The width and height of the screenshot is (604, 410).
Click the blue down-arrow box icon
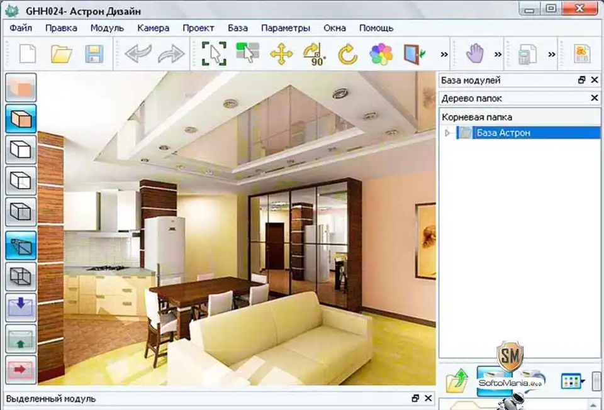[x=21, y=307]
